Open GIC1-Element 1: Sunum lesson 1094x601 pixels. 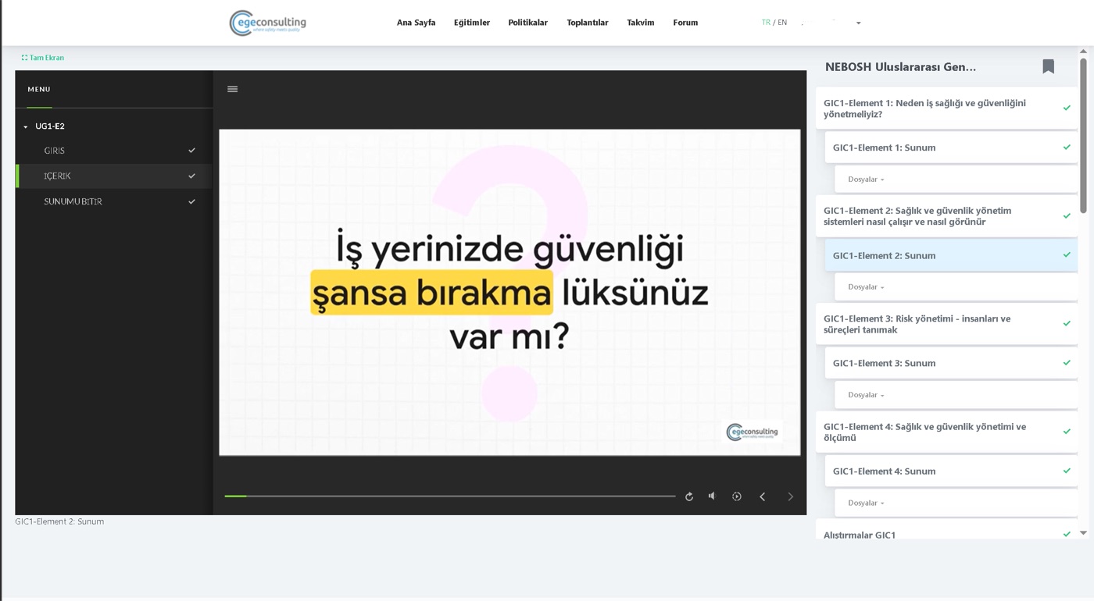coord(951,148)
